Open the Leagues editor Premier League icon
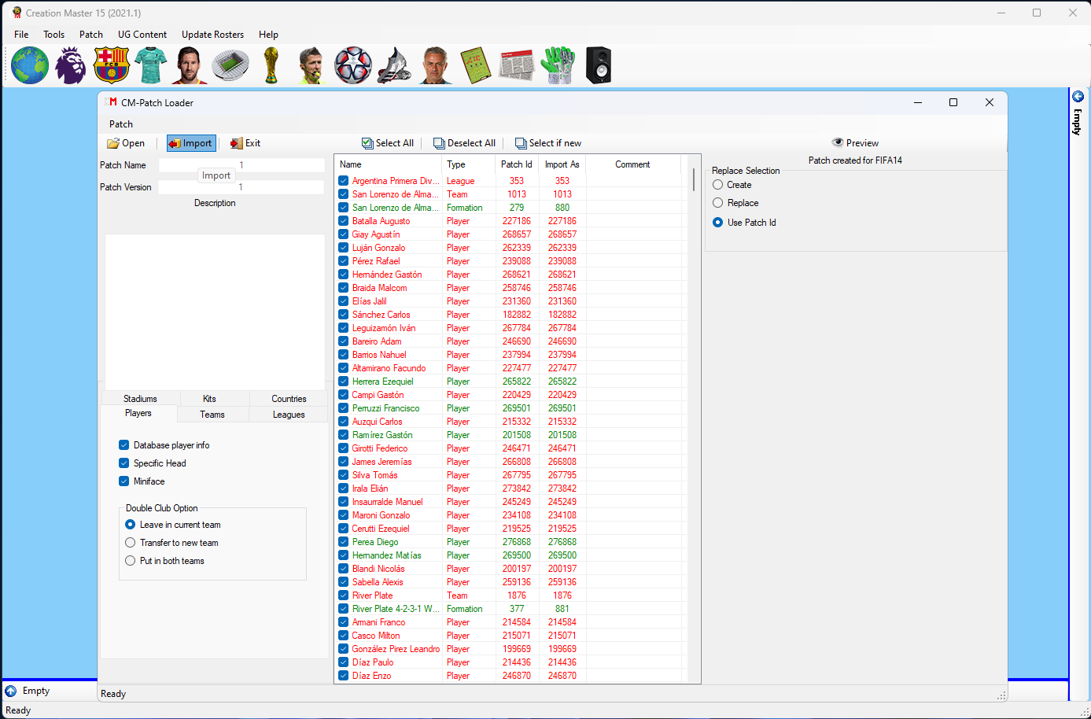The width and height of the screenshot is (1091, 719). [70, 65]
